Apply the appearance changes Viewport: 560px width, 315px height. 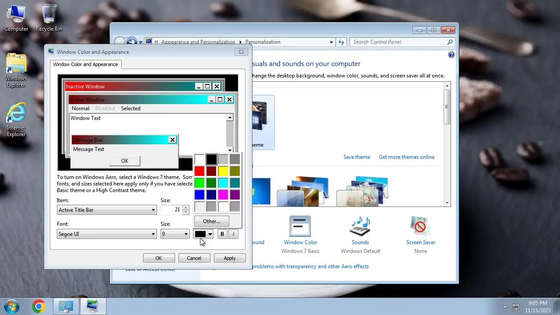pos(230,258)
